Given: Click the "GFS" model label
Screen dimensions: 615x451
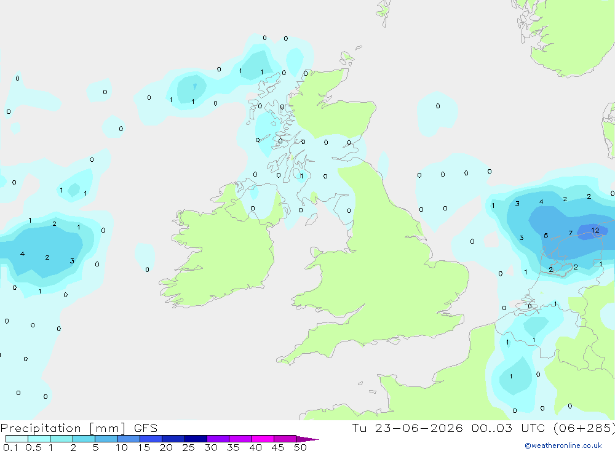Looking at the screenshot, I should (x=146, y=428).
